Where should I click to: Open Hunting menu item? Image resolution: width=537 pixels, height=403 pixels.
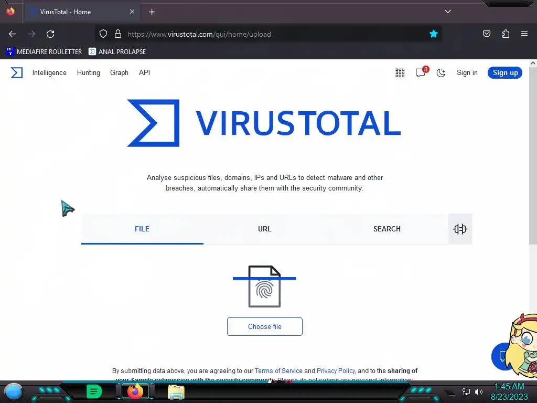click(x=88, y=72)
